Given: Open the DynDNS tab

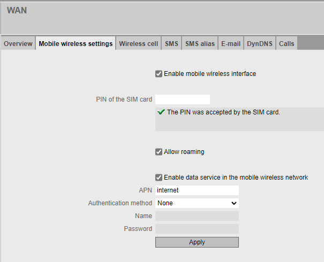Looking at the screenshot, I should point(260,44).
